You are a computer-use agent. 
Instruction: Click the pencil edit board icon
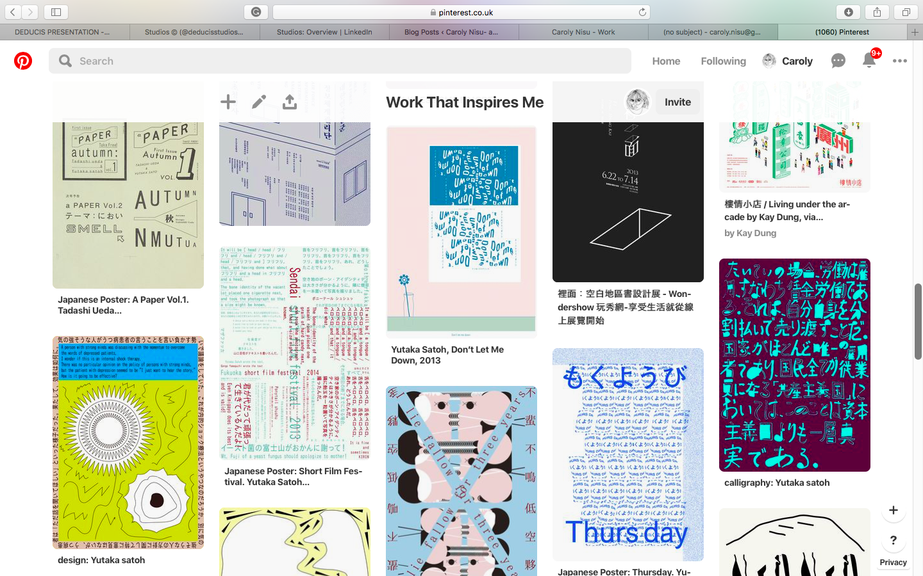[x=259, y=102]
